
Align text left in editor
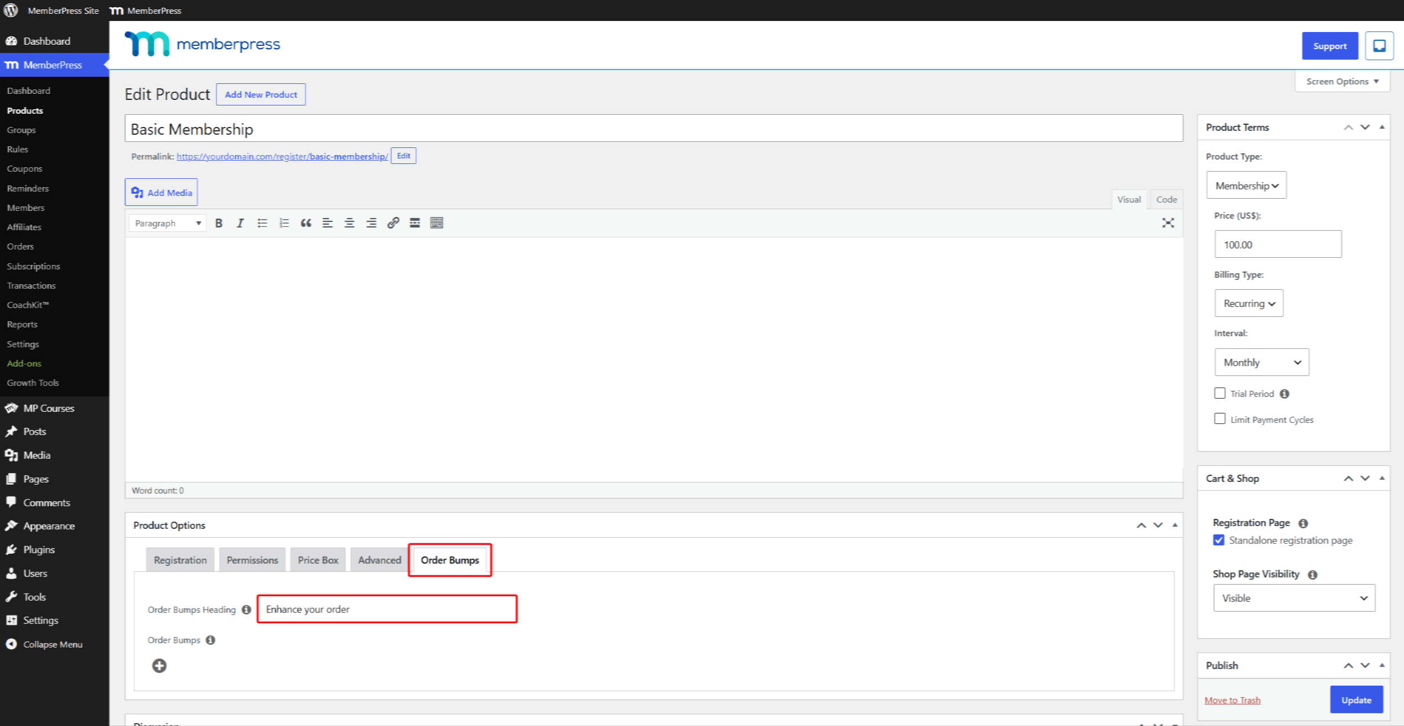328,223
